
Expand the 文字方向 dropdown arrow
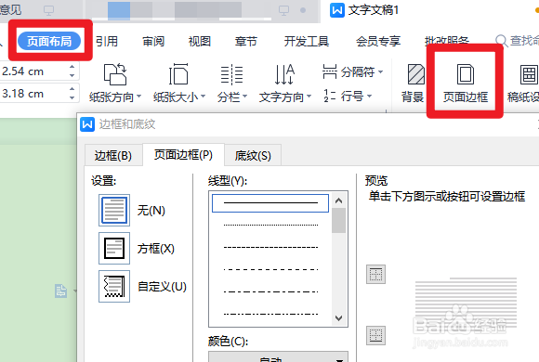pyautogui.click(x=309, y=97)
